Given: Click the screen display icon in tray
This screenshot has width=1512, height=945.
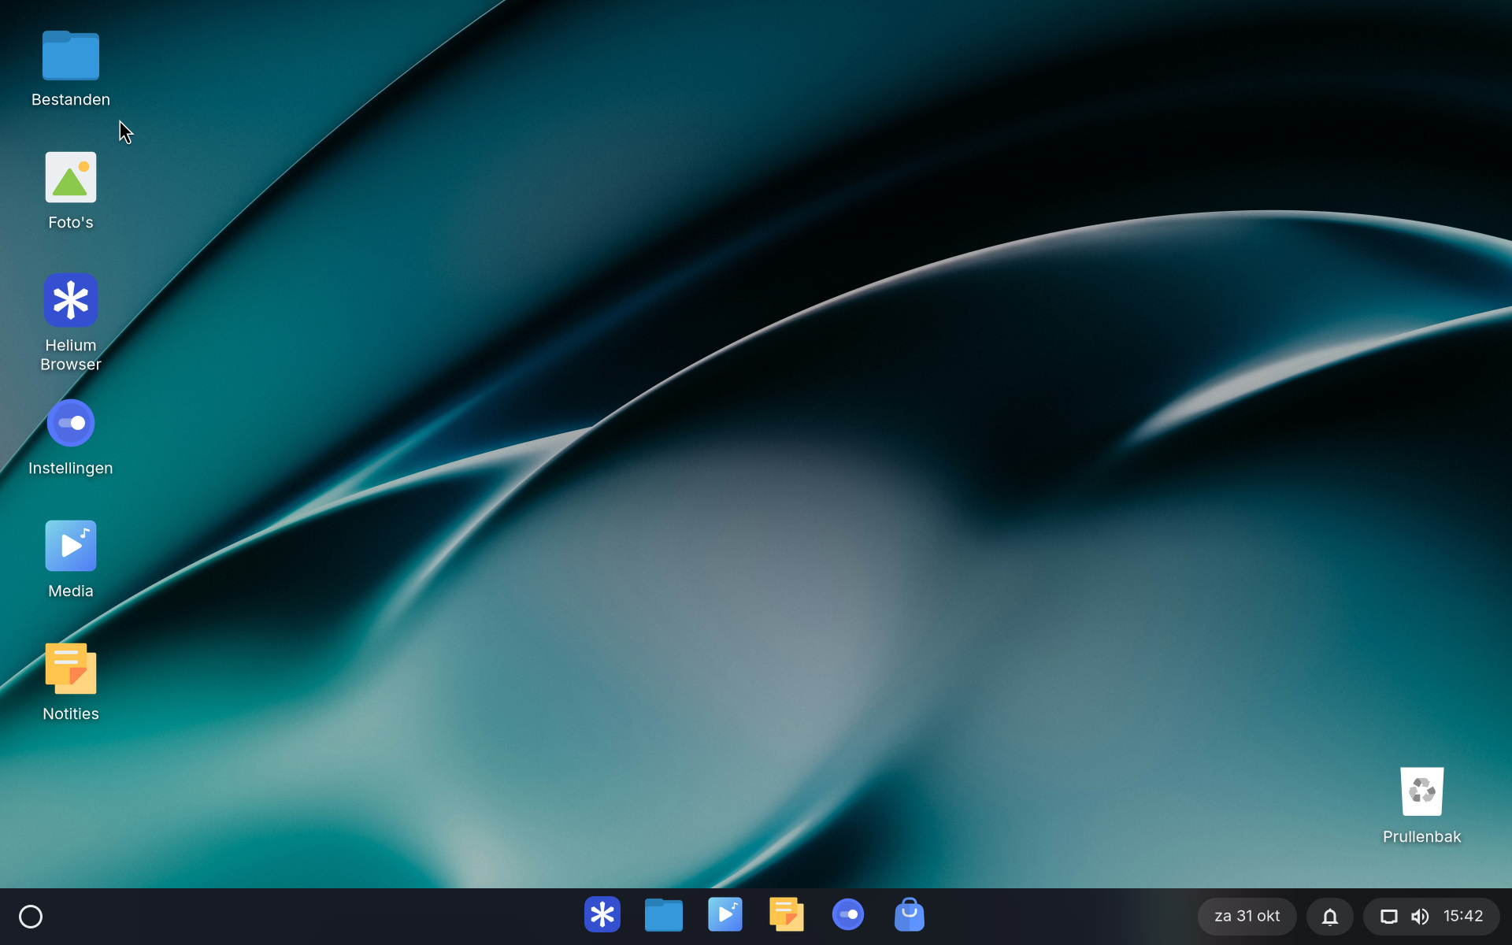Looking at the screenshot, I should click(1389, 917).
